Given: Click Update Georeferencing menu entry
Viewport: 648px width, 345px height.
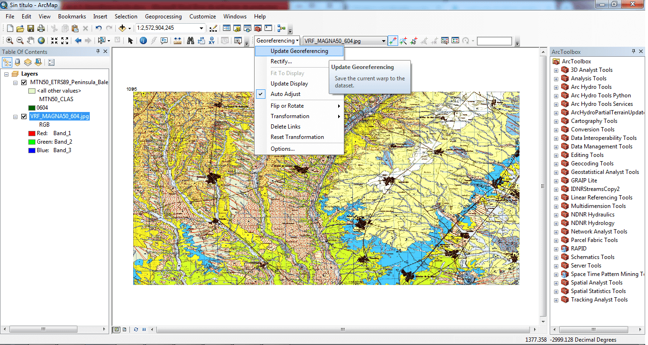Looking at the screenshot, I should 299,51.
